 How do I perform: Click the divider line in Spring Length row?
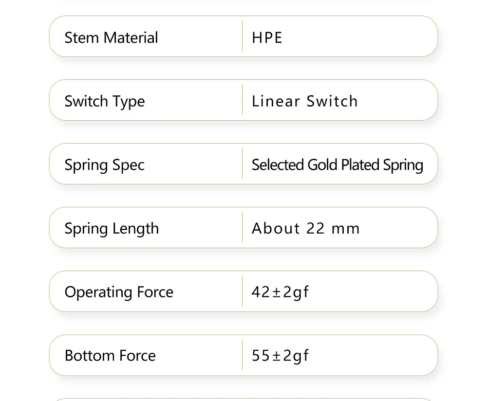tap(242, 227)
